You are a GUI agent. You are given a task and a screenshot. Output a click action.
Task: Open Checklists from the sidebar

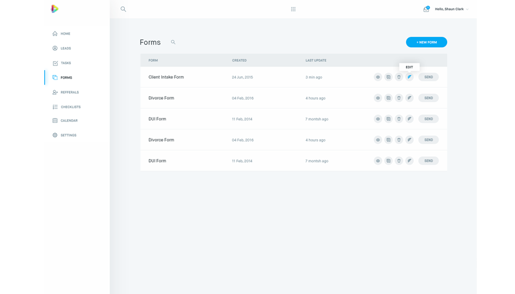coord(70,107)
